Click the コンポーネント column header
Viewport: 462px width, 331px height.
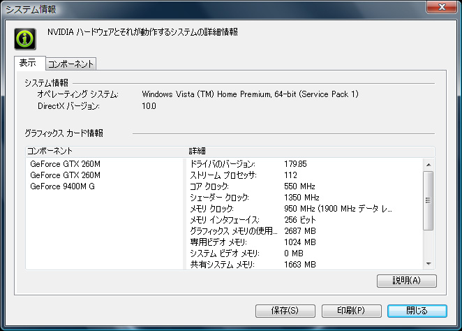point(106,152)
